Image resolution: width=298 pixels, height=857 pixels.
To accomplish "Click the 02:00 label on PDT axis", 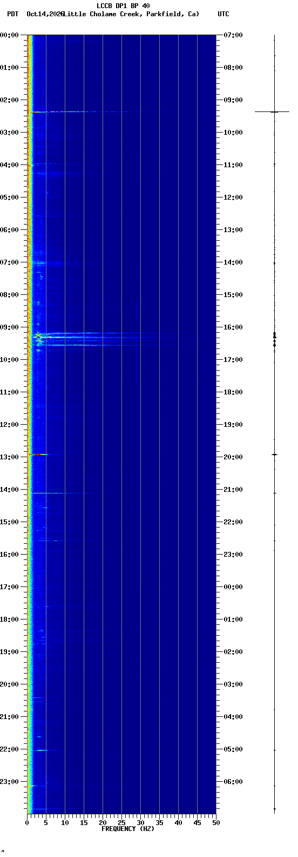I will pos(10,100).
